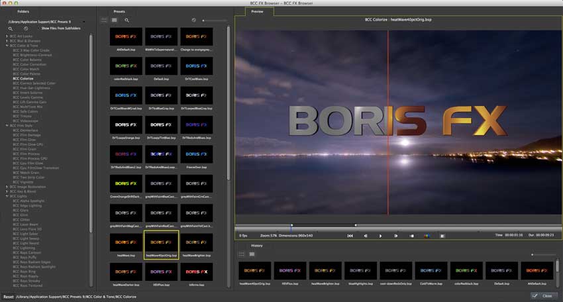563x302 pixels.
Task: Collapse the BCC Film Style folder
Action: pyautogui.click(x=7, y=126)
